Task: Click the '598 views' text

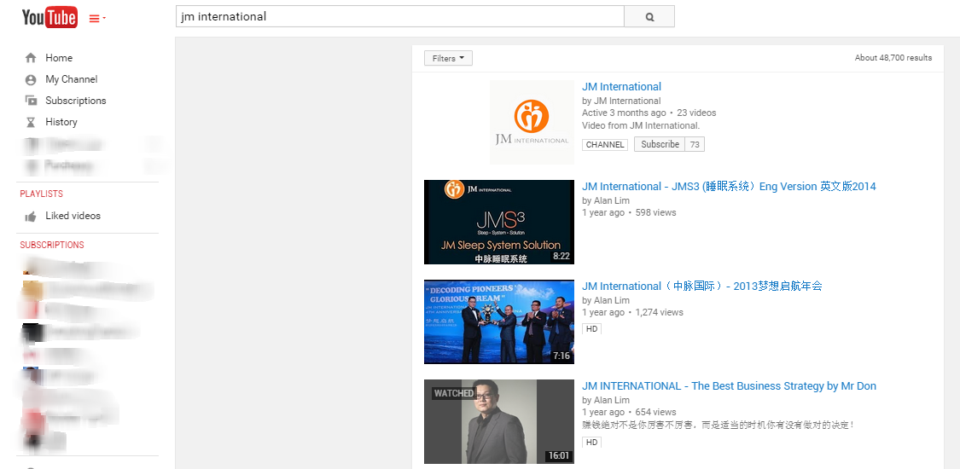Action: click(655, 213)
